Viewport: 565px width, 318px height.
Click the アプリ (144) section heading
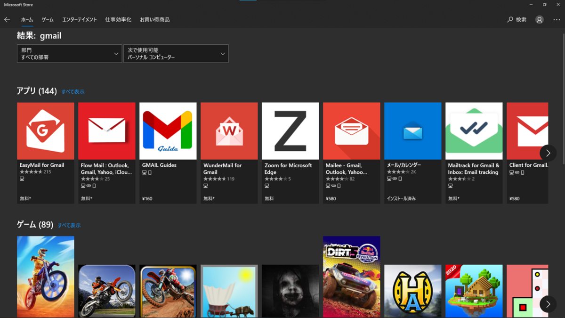37,91
